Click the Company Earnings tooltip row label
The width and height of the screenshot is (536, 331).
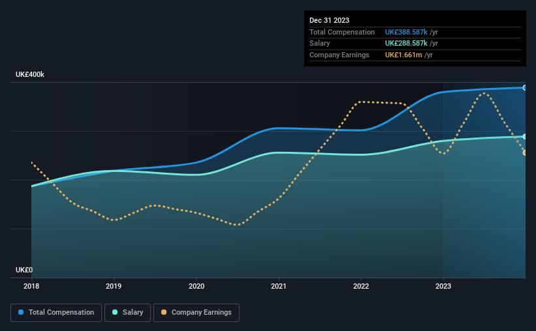click(x=339, y=55)
